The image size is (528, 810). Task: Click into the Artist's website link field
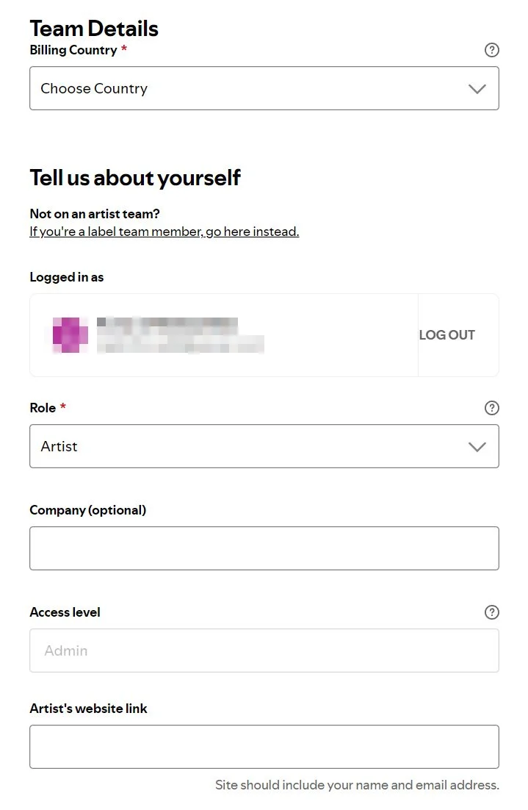tap(264, 747)
